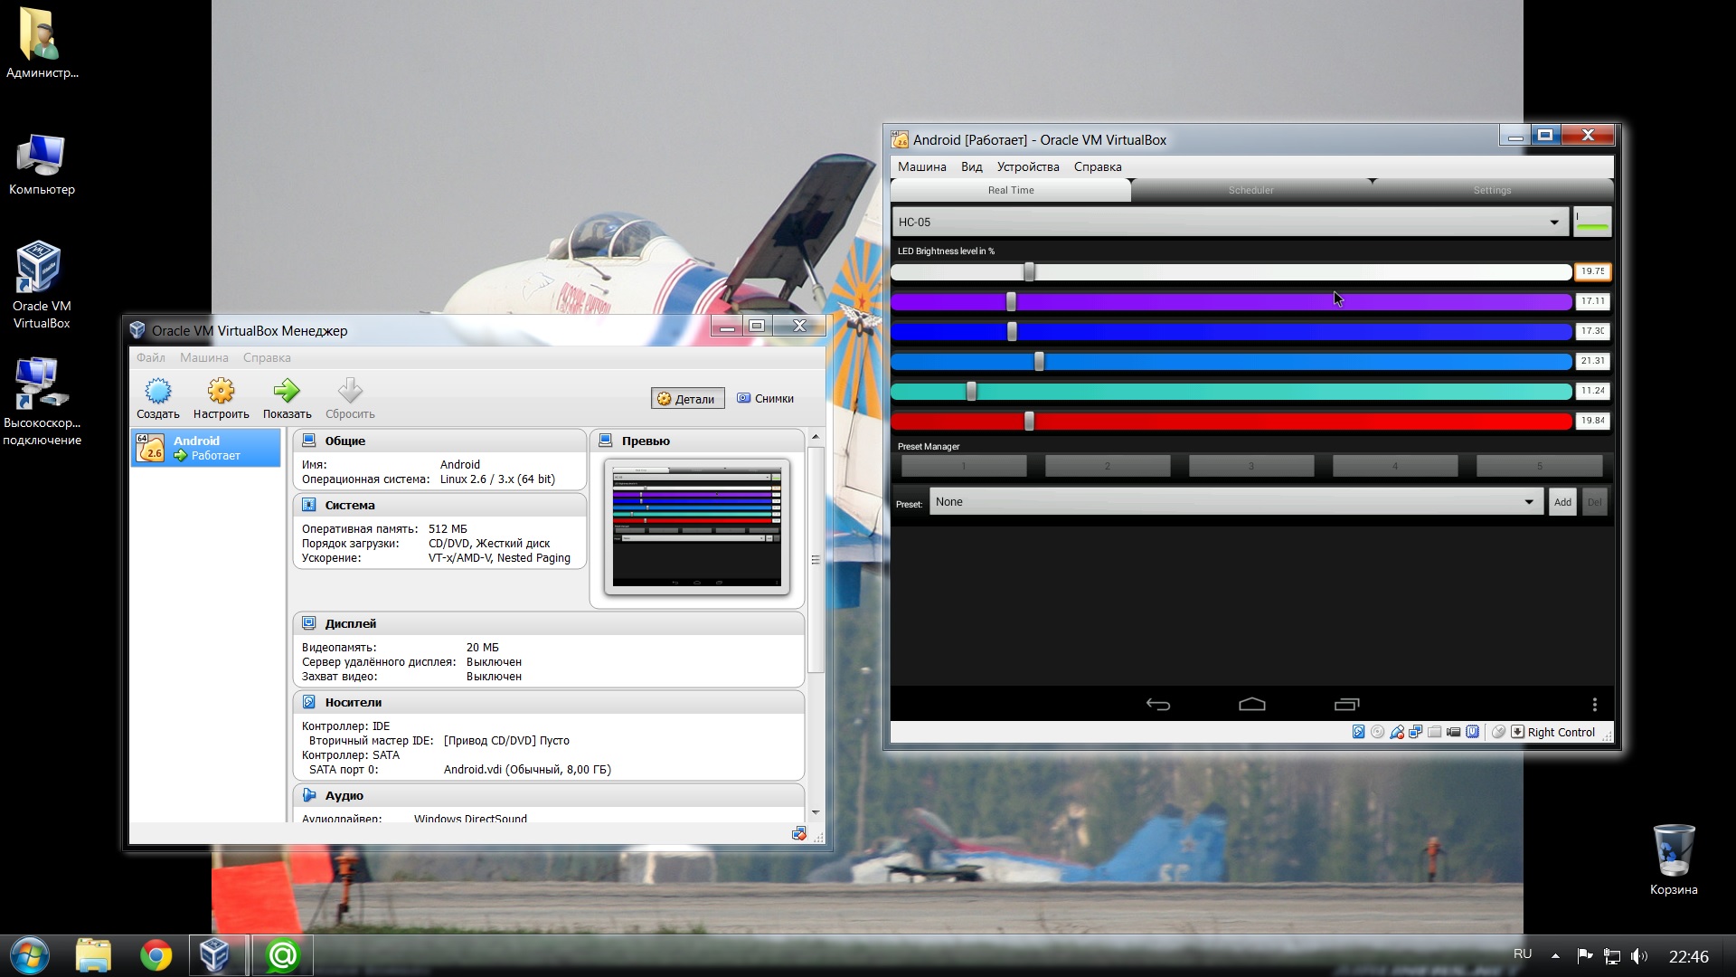Click the Android home navigation icon

click(x=1251, y=705)
